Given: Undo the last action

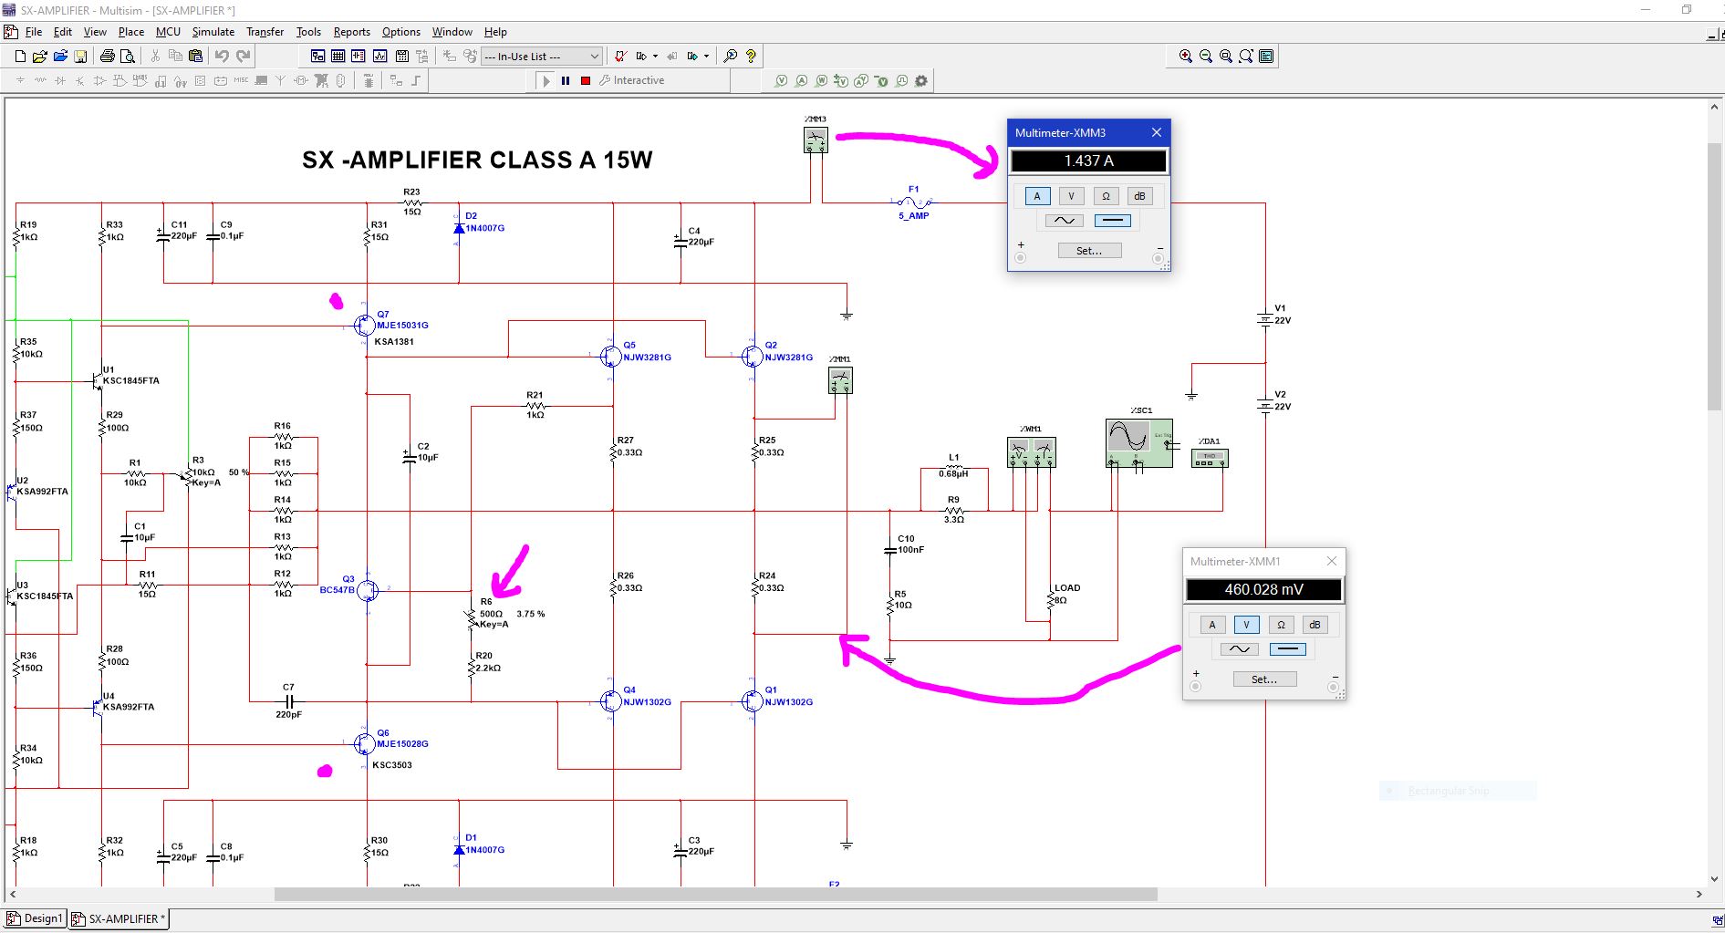Looking at the screenshot, I should (x=222, y=57).
